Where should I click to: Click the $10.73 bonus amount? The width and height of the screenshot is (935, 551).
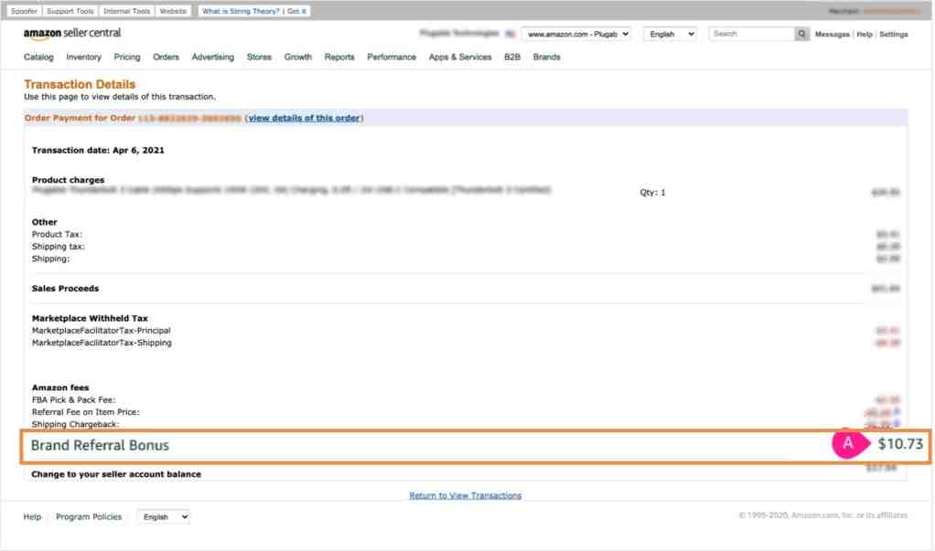pyautogui.click(x=900, y=444)
